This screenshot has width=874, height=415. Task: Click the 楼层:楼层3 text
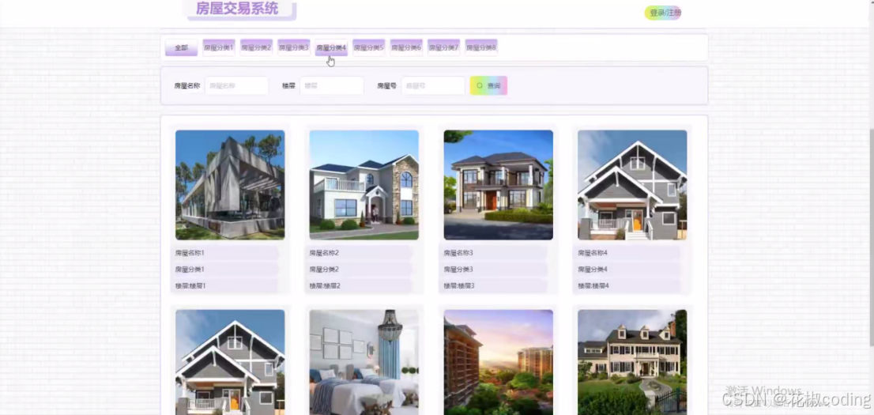[x=459, y=285]
